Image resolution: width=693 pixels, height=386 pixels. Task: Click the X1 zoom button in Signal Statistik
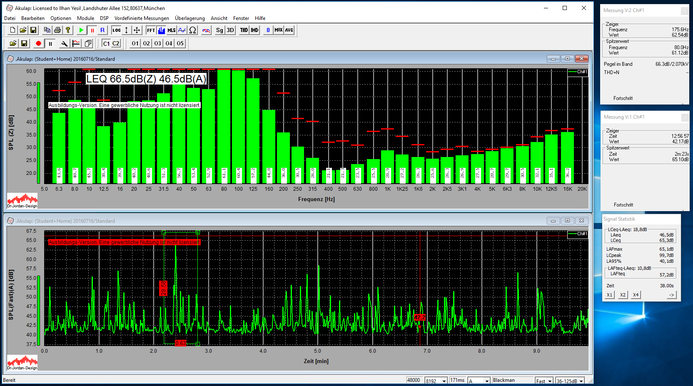(x=610, y=295)
